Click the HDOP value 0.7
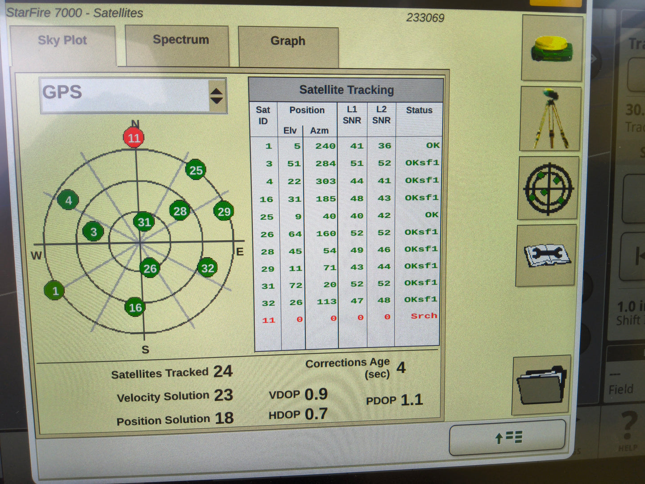This screenshot has width=645, height=484. [316, 414]
